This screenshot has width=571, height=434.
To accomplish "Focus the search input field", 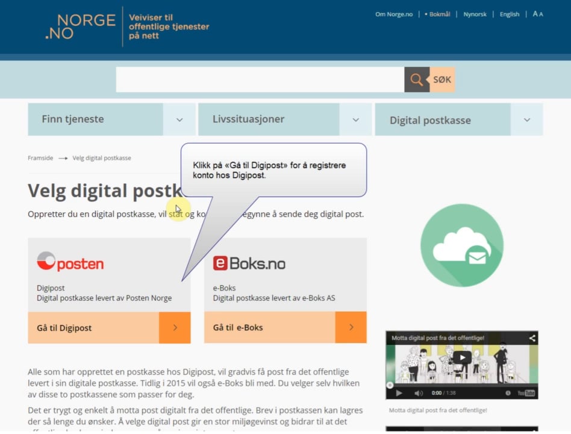I will (x=260, y=80).
